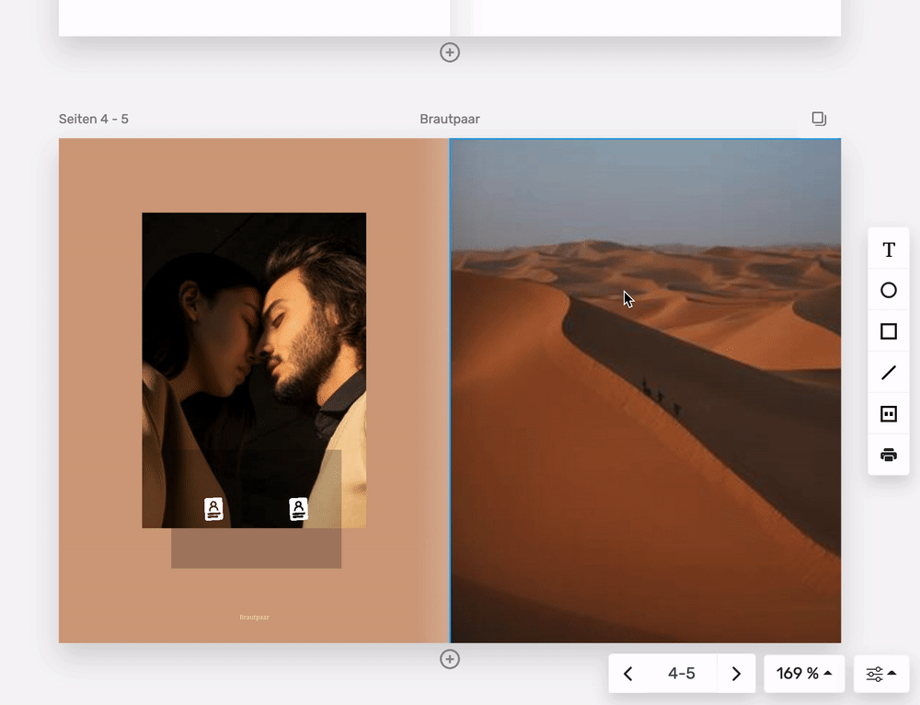Click duplicate spread icon near Brautpaar

coord(819,119)
